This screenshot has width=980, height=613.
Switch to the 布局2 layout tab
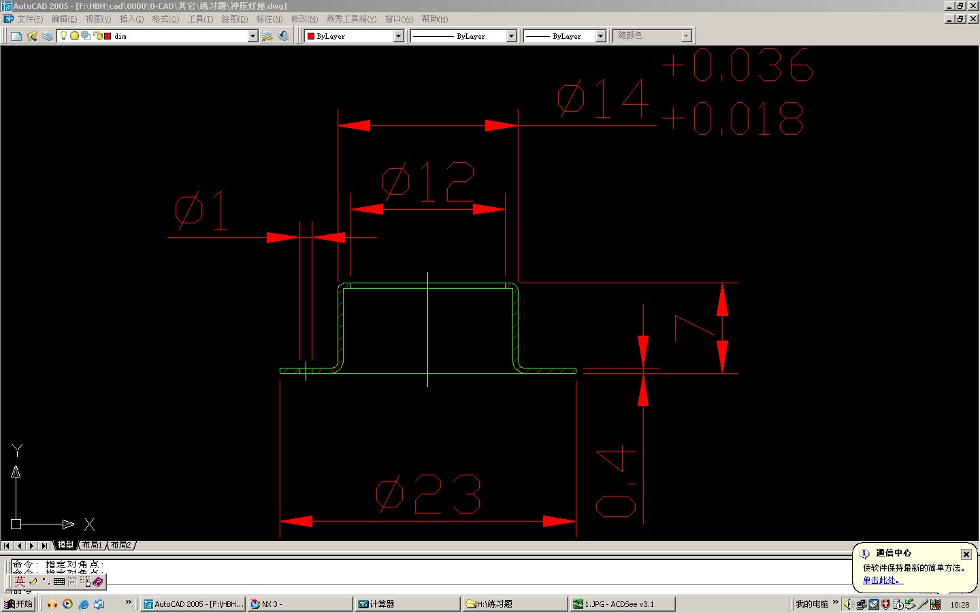(x=121, y=545)
